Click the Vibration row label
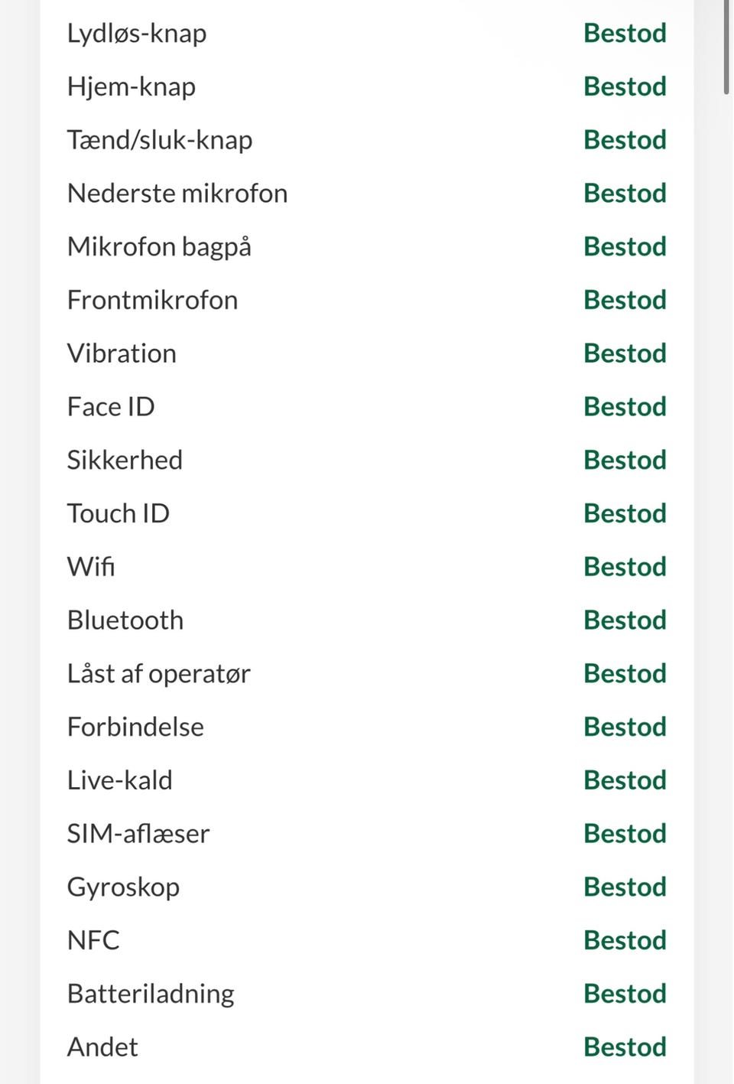This screenshot has height=1084, width=734. tap(122, 353)
